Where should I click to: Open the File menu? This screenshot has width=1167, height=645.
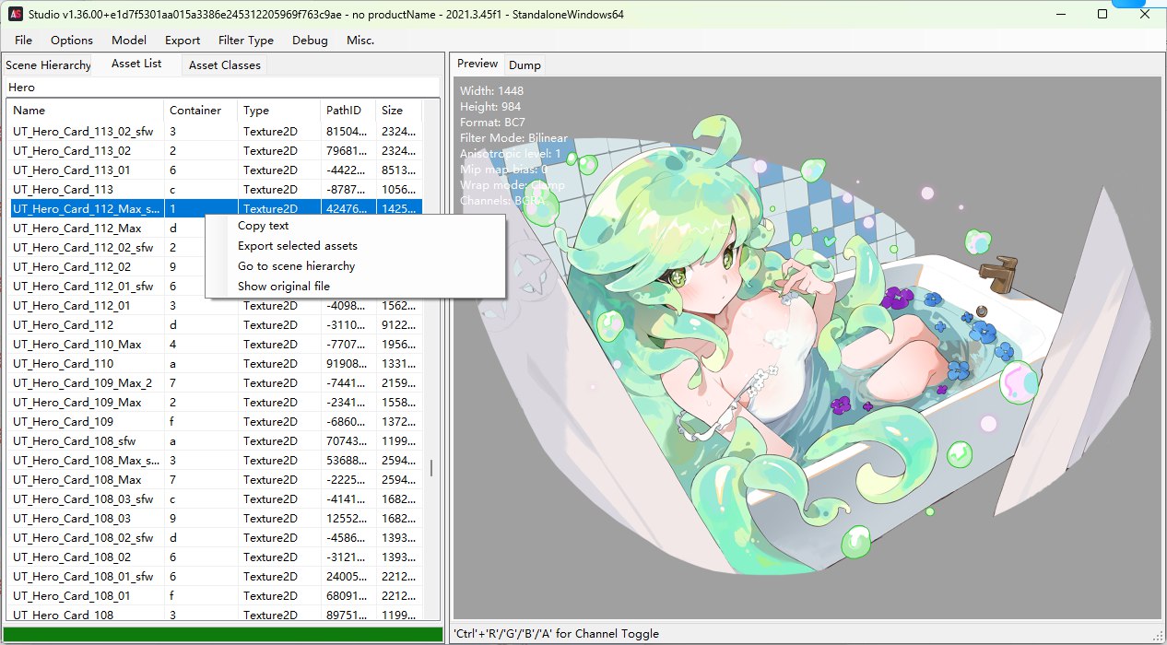click(x=23, y=40)
